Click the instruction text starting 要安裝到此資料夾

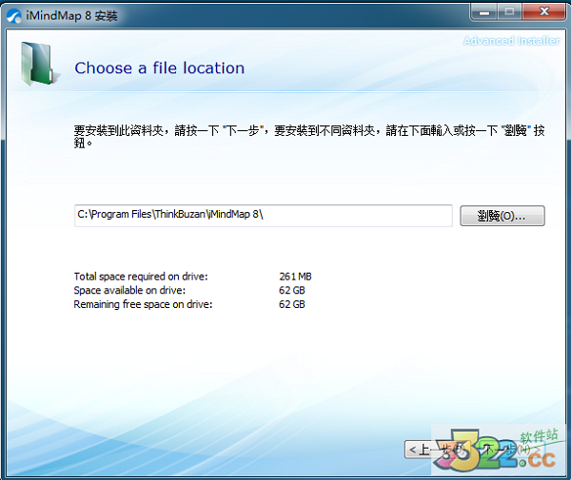point(308,136)
